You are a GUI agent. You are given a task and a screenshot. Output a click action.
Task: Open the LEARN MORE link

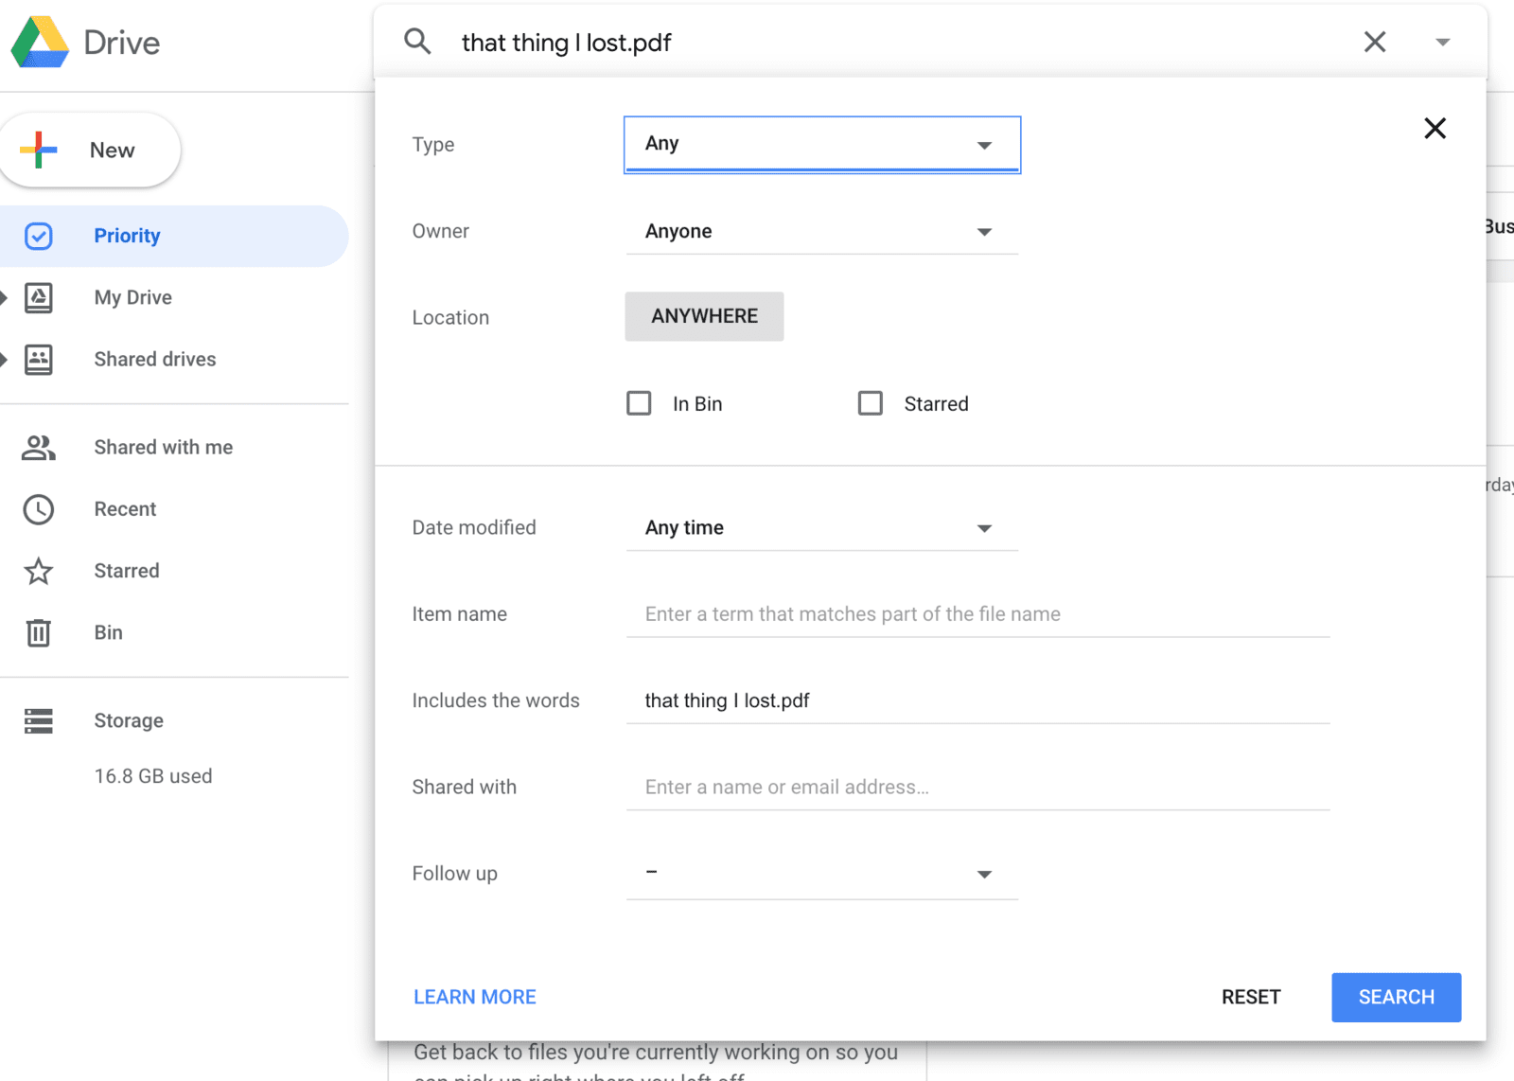click(475, 997)
